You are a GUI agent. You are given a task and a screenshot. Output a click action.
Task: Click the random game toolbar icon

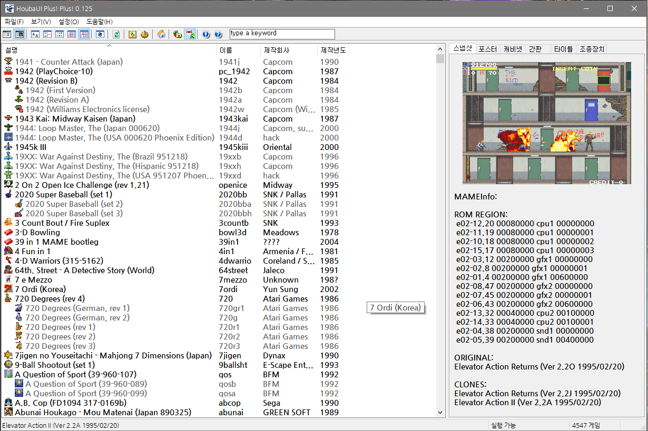[100, 34]
